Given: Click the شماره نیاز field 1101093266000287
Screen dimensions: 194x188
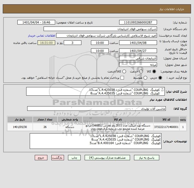Looking at the screenshot, I should [138, 22].
